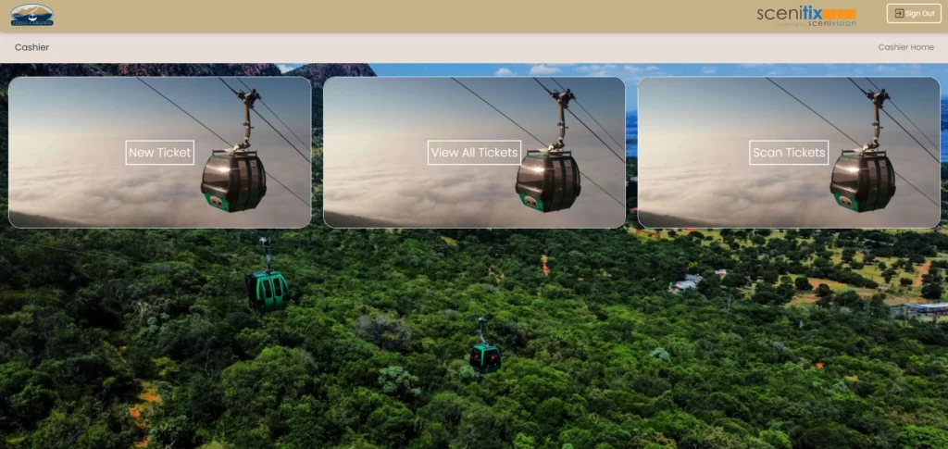Click the Cashier page title text

31,47
